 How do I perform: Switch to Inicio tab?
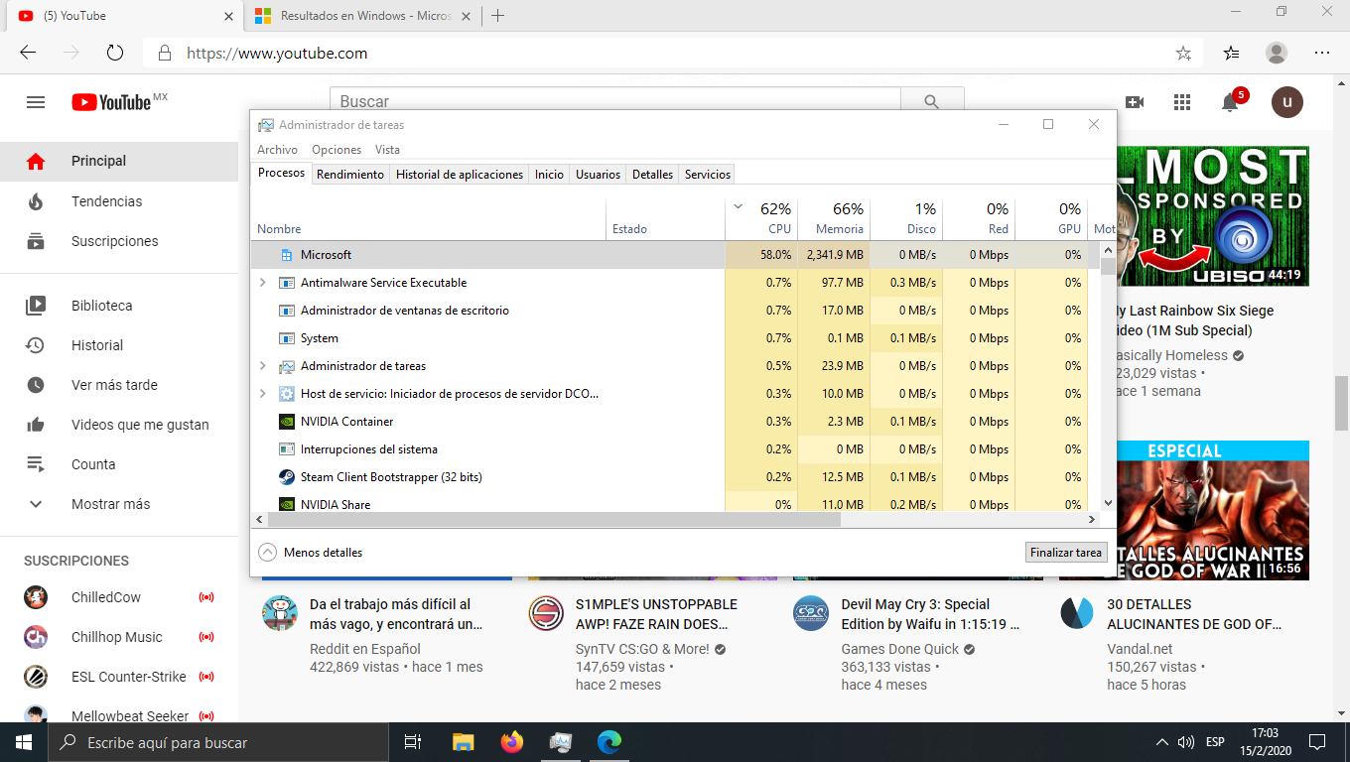click(549, 175)
